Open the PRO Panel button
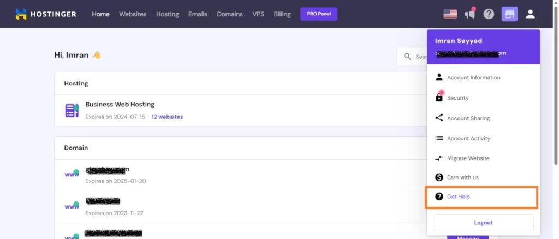 [x=319, y=14]
